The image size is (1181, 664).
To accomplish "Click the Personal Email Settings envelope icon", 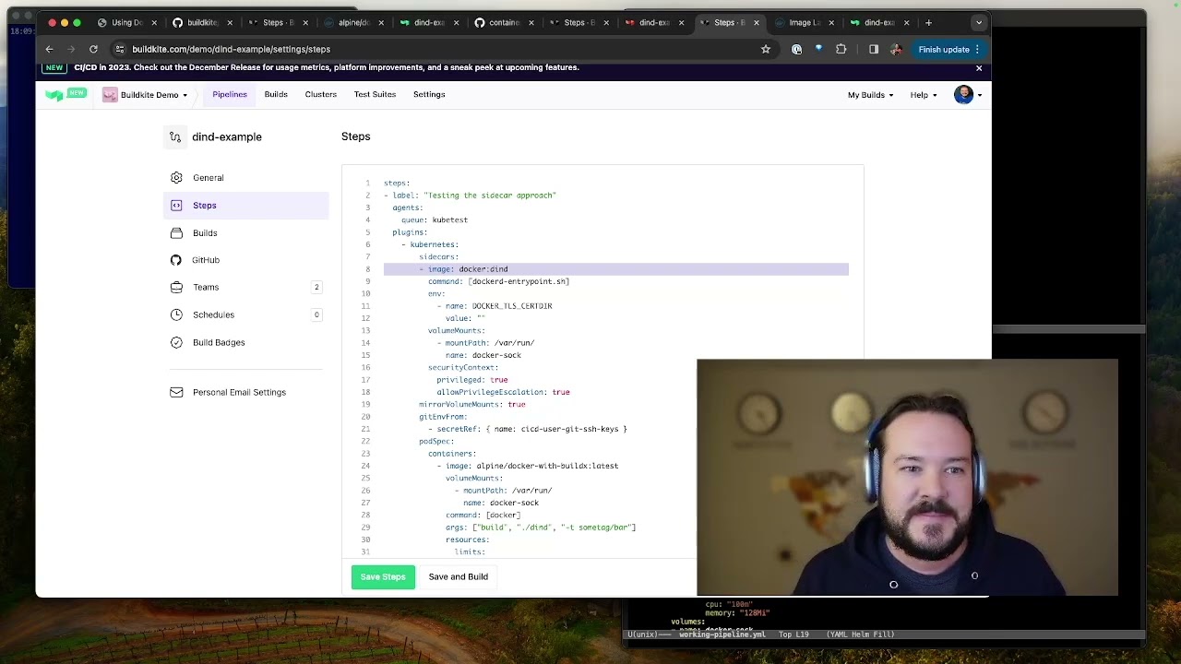I will 176,392.
